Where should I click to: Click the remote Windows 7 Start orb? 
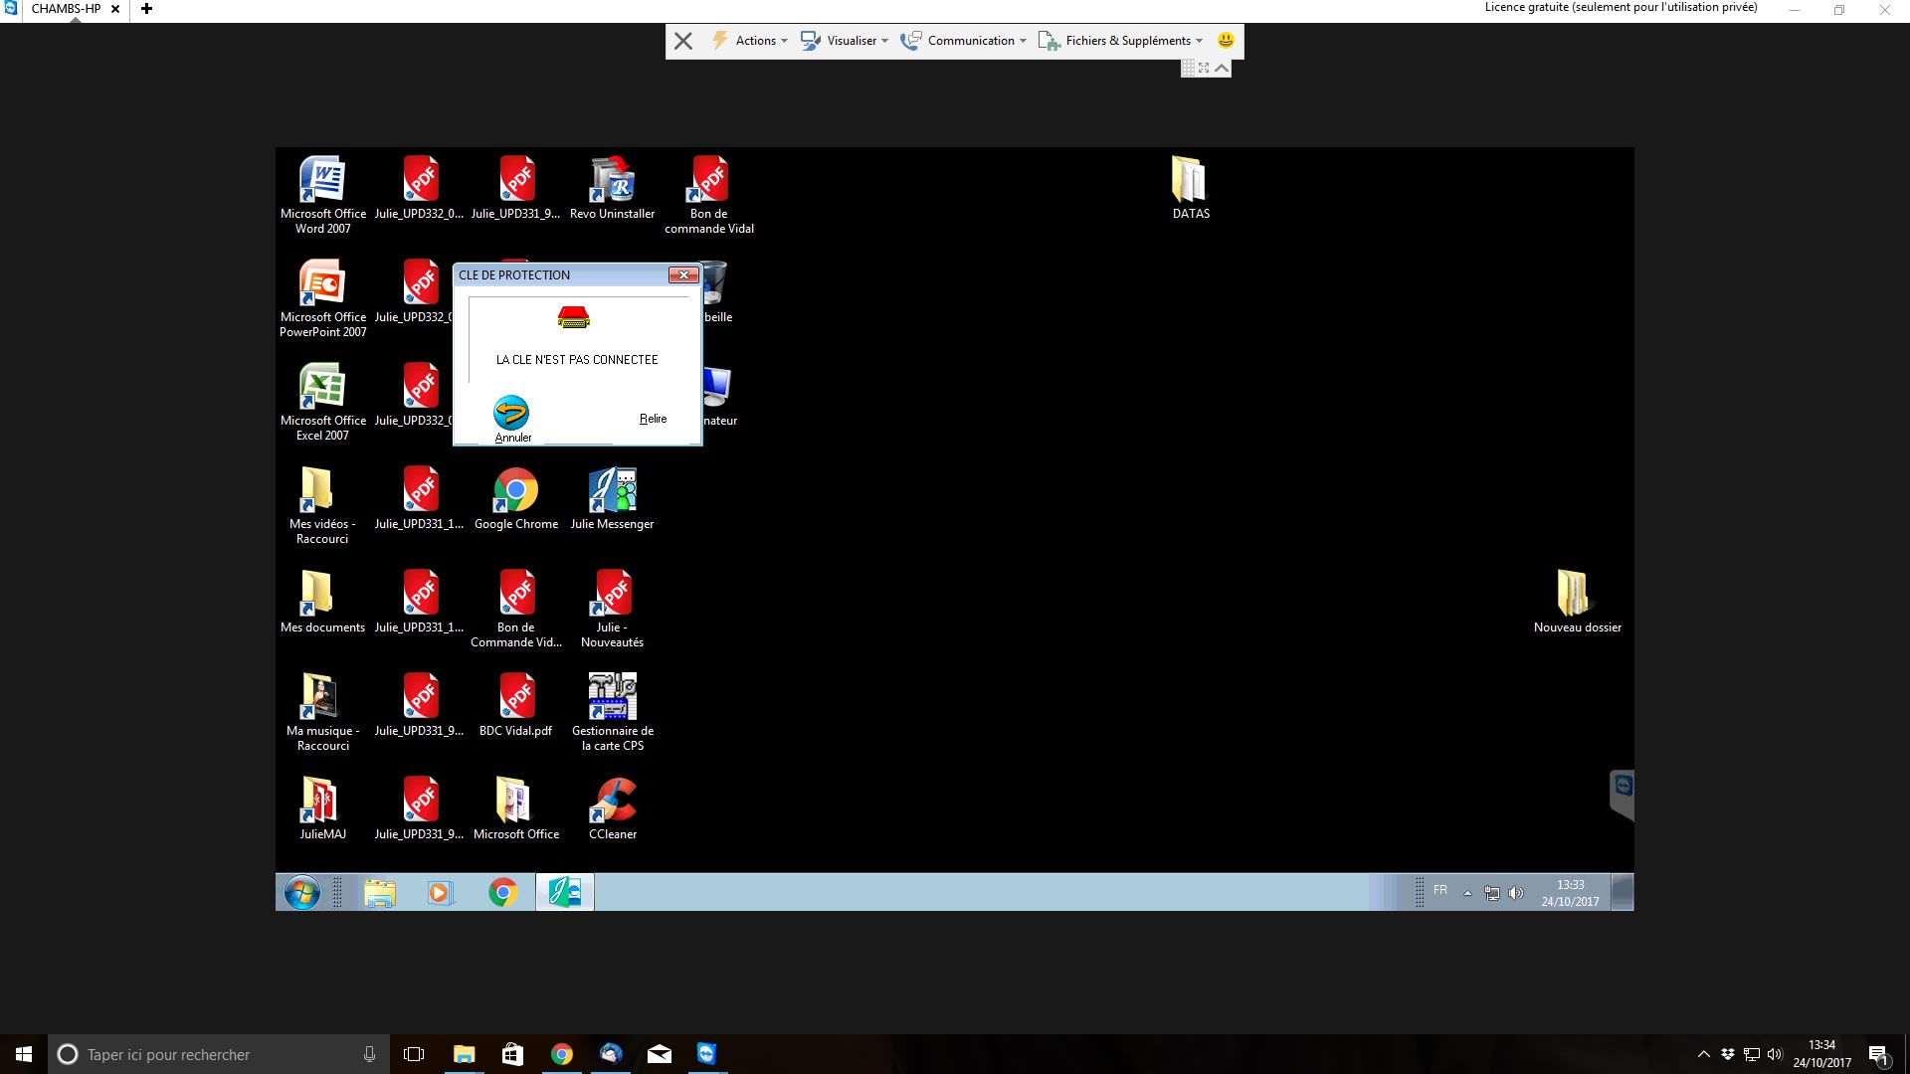pos(301,893)
